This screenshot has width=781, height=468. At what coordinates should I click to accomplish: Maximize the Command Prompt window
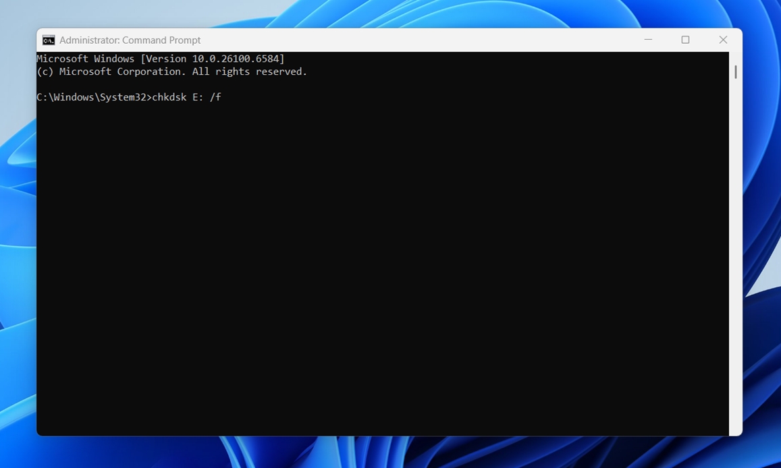(686, 39)
